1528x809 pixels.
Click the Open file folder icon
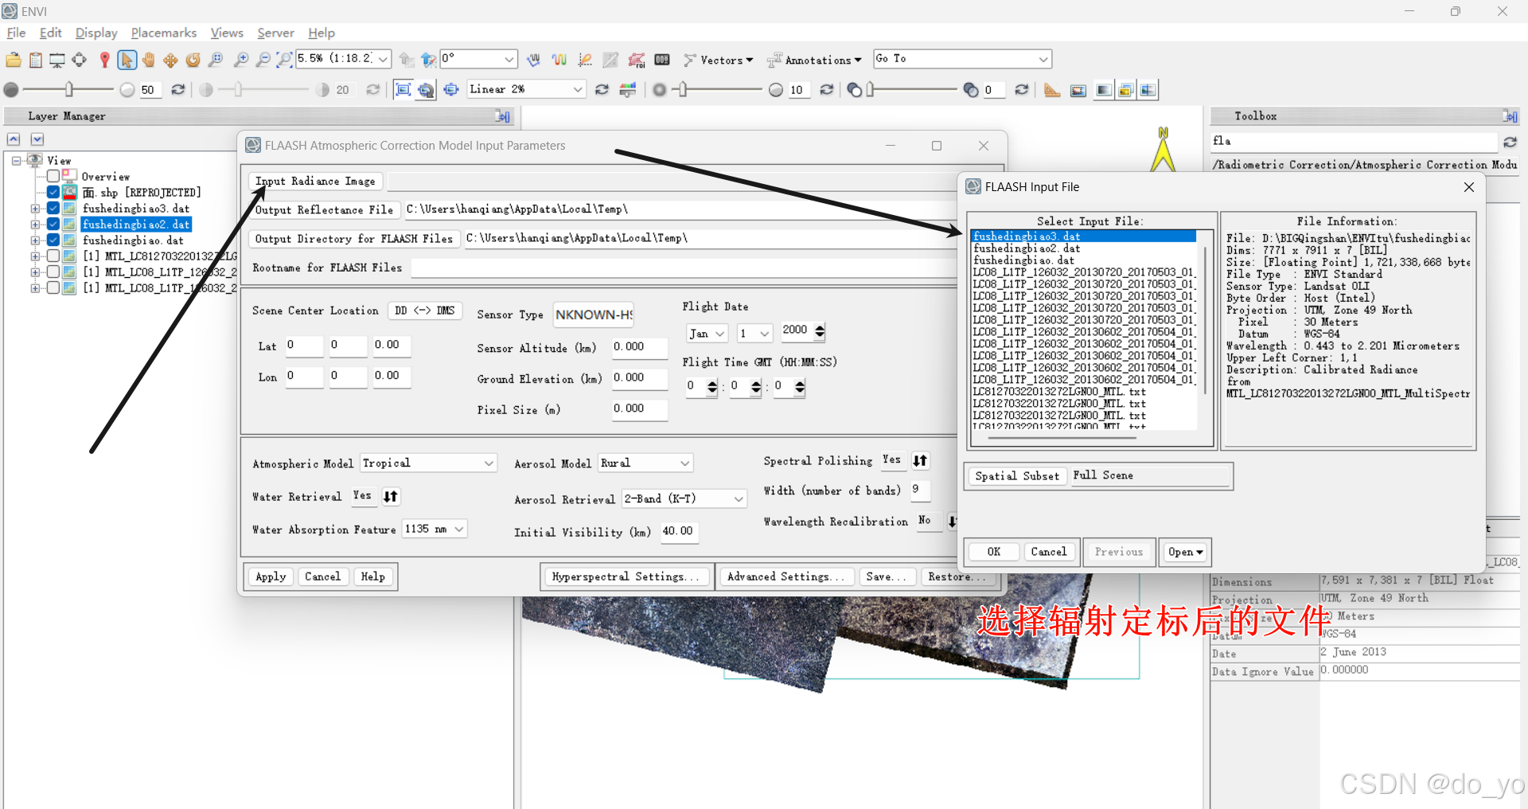pos(14,60)
